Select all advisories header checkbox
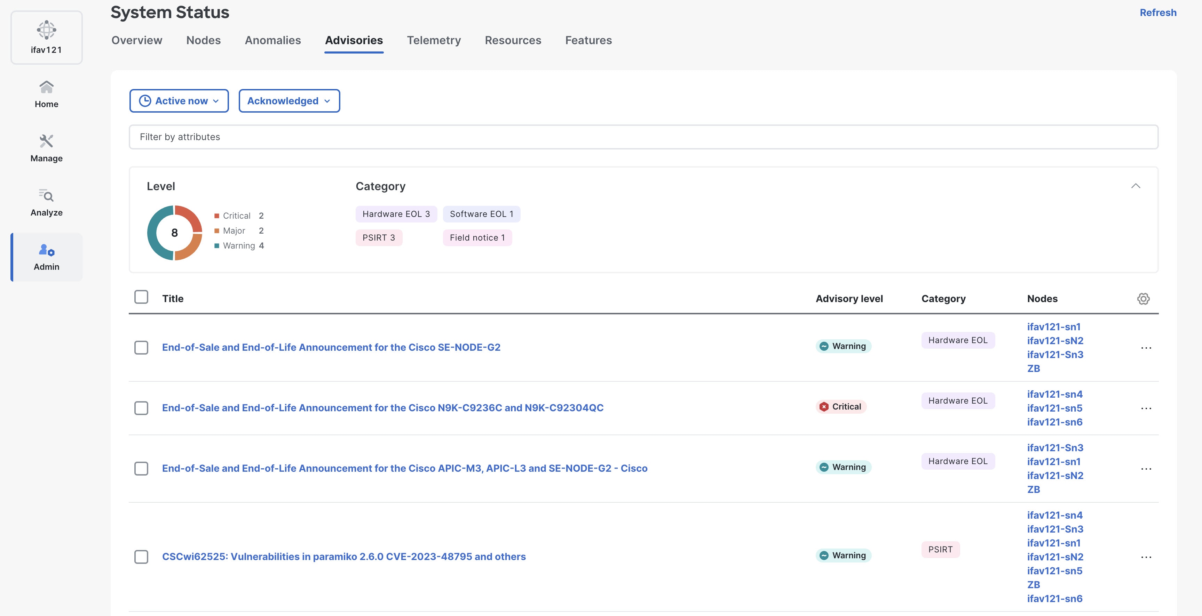Image resolution: width=1202 pixels, height=616 pixels. (x=141, y=297)
